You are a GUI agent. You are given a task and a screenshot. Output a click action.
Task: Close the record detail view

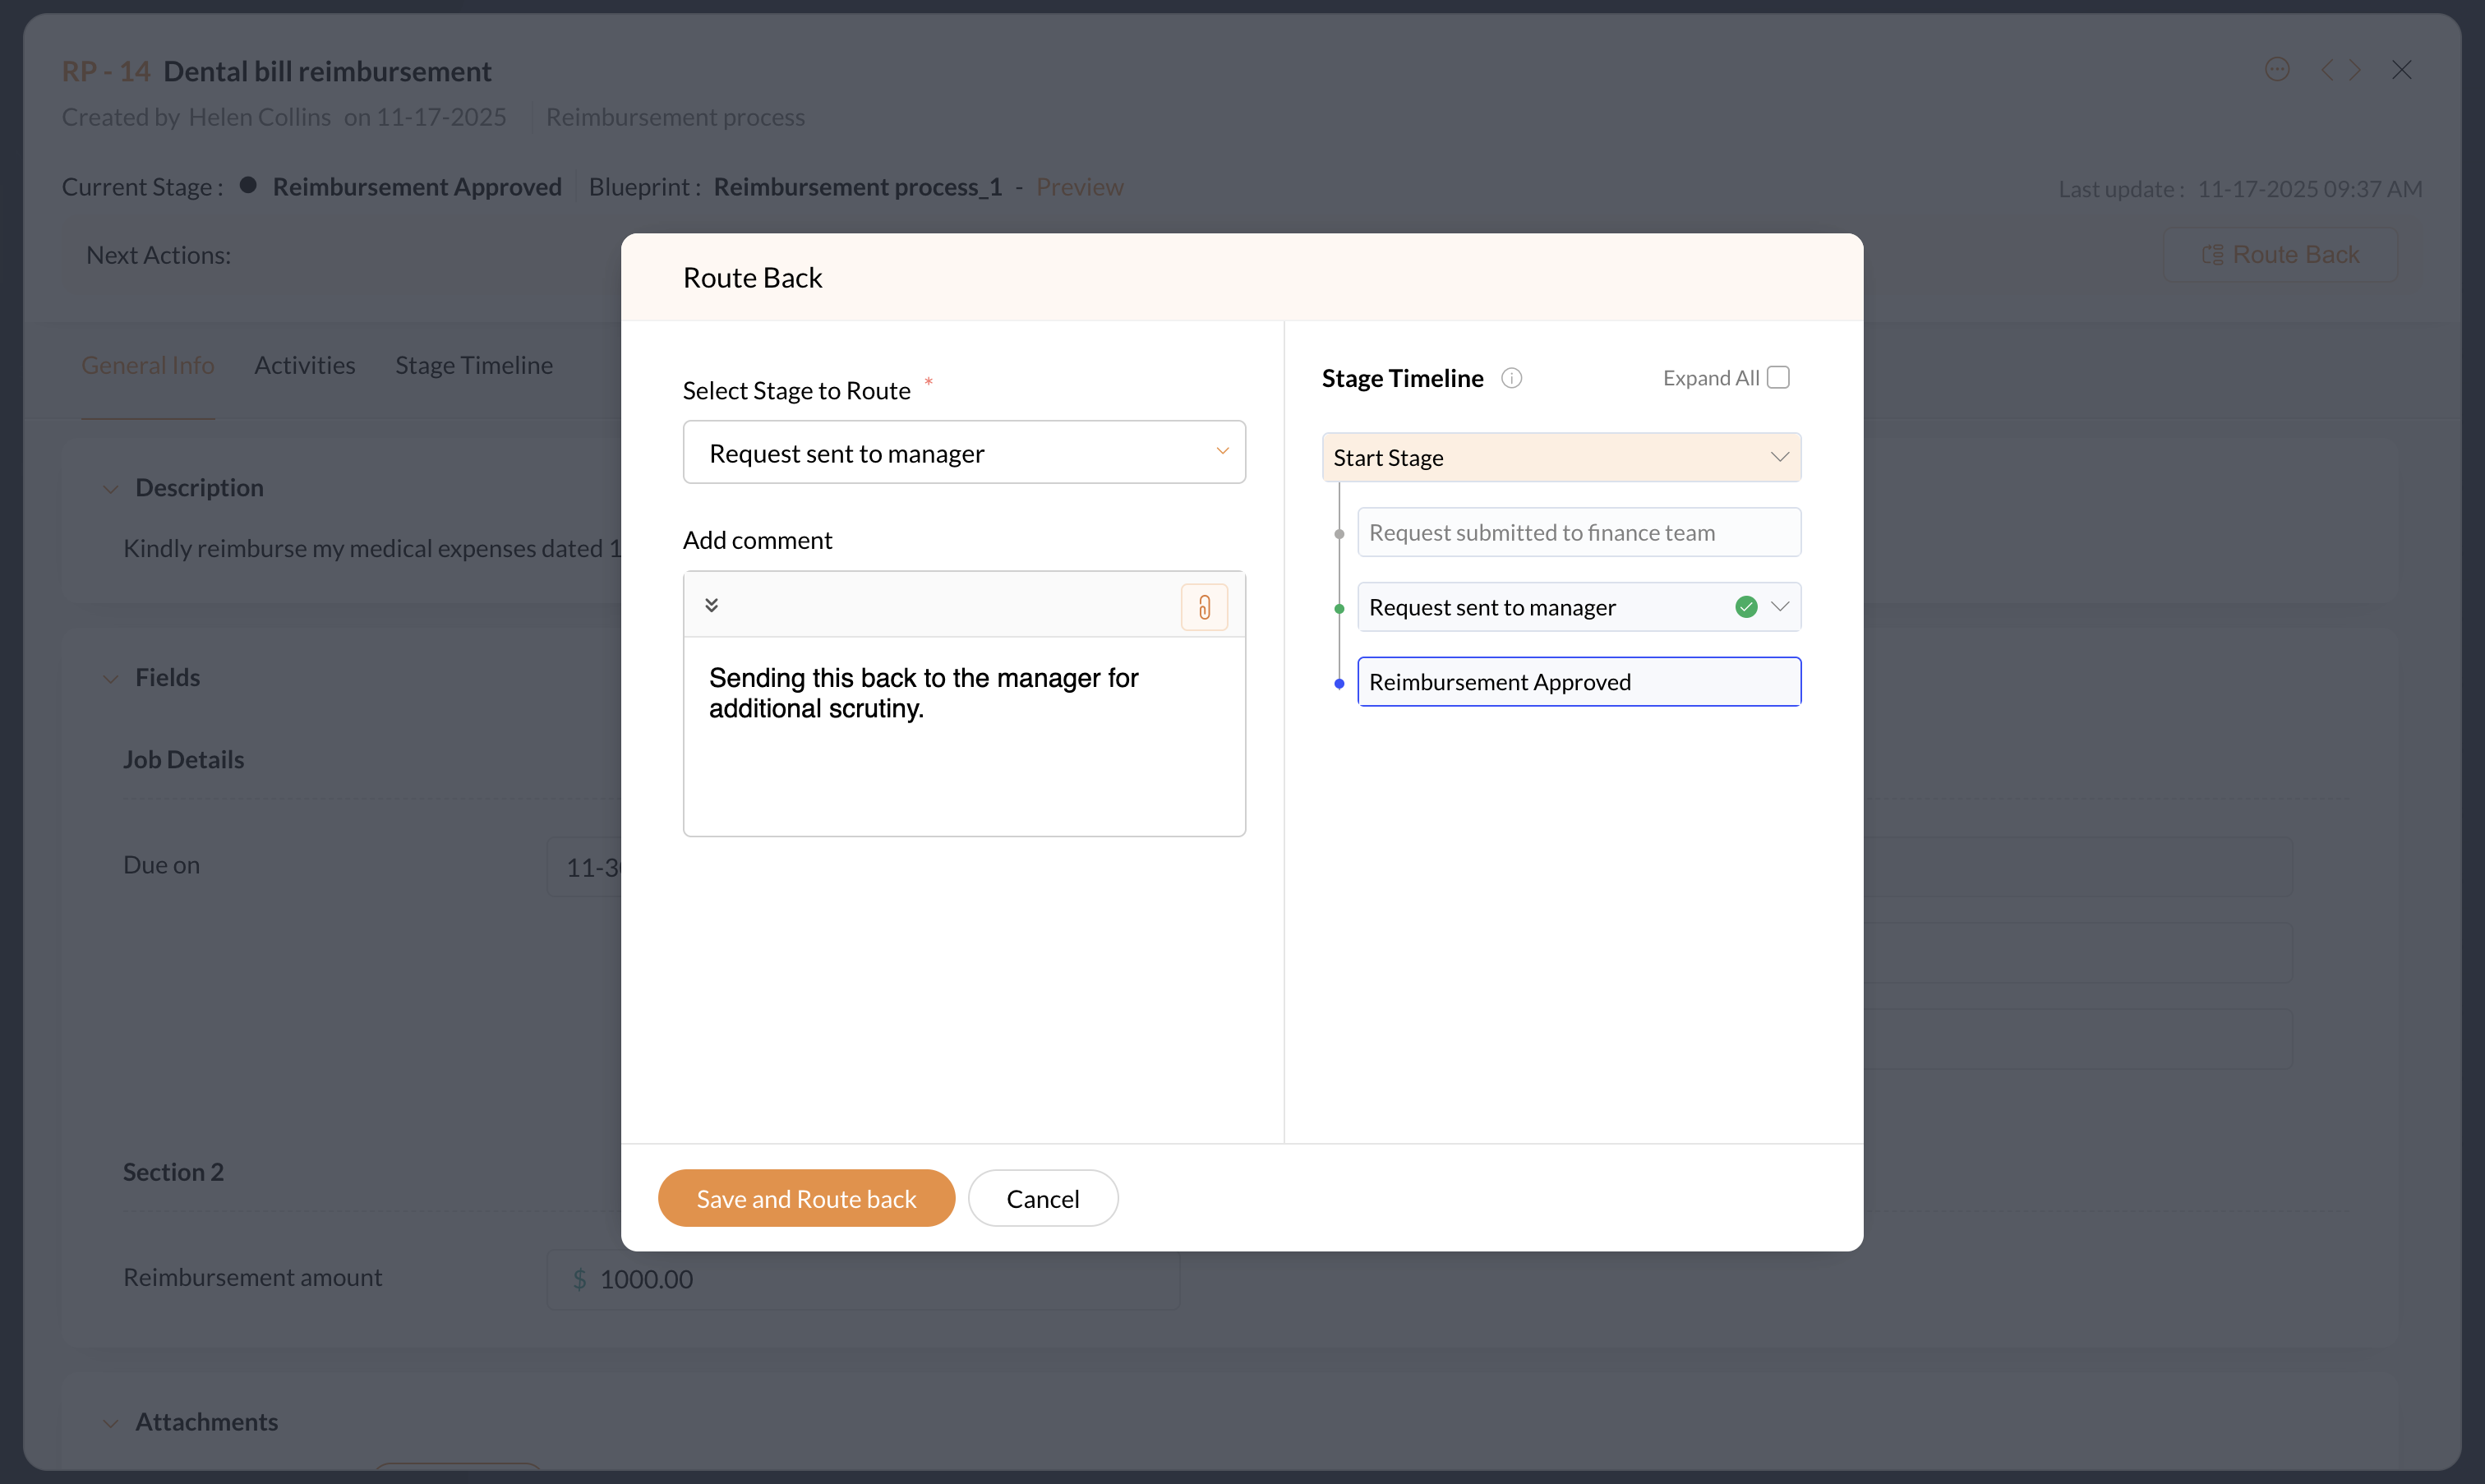2402,69
